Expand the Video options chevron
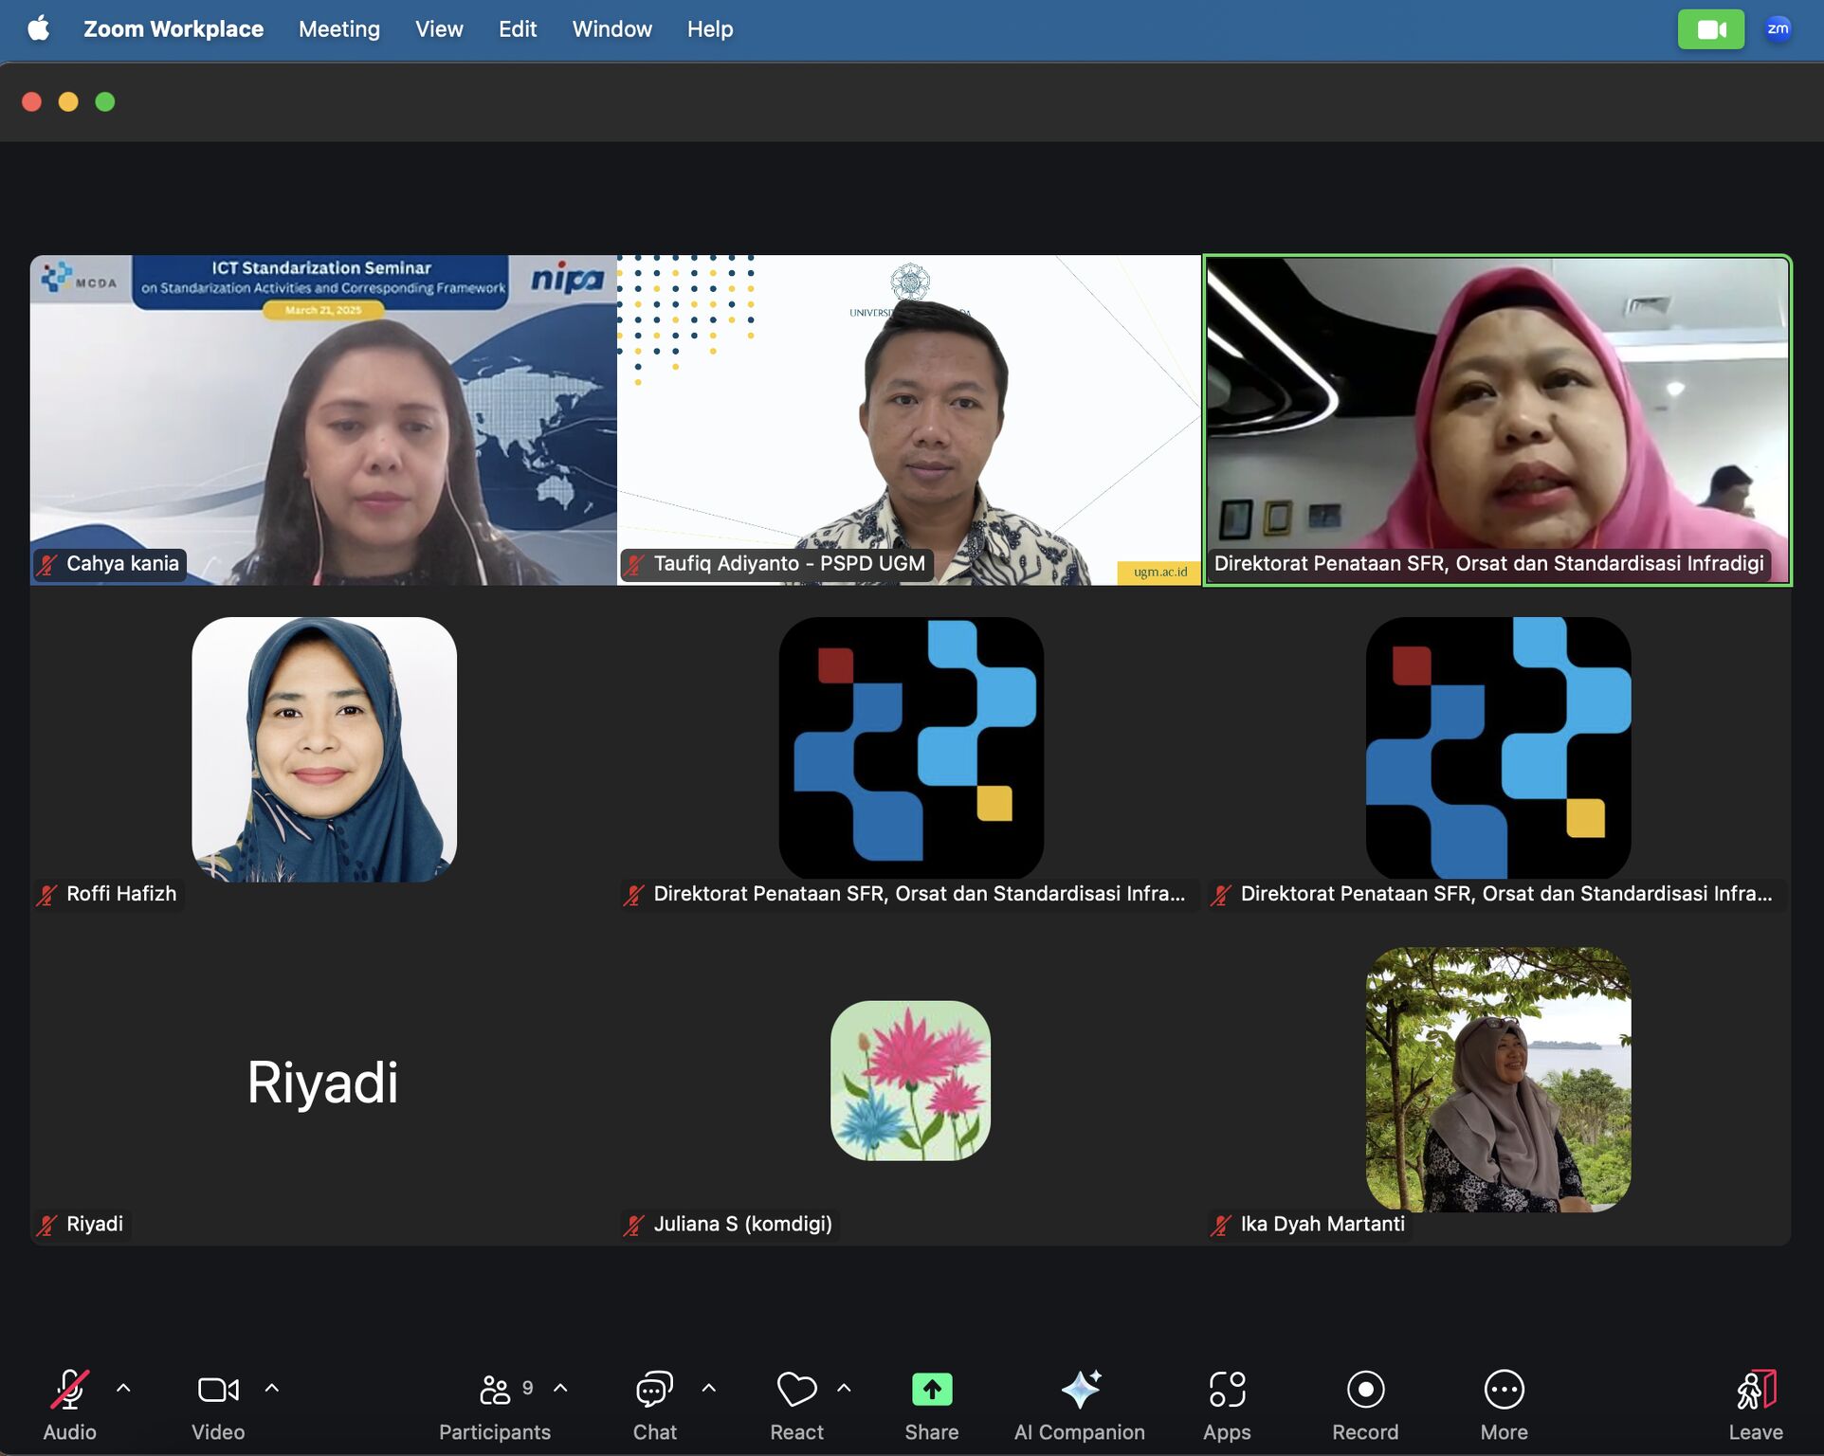Viewport: 1824px width, 1456px height. [x=272, y=1388]
